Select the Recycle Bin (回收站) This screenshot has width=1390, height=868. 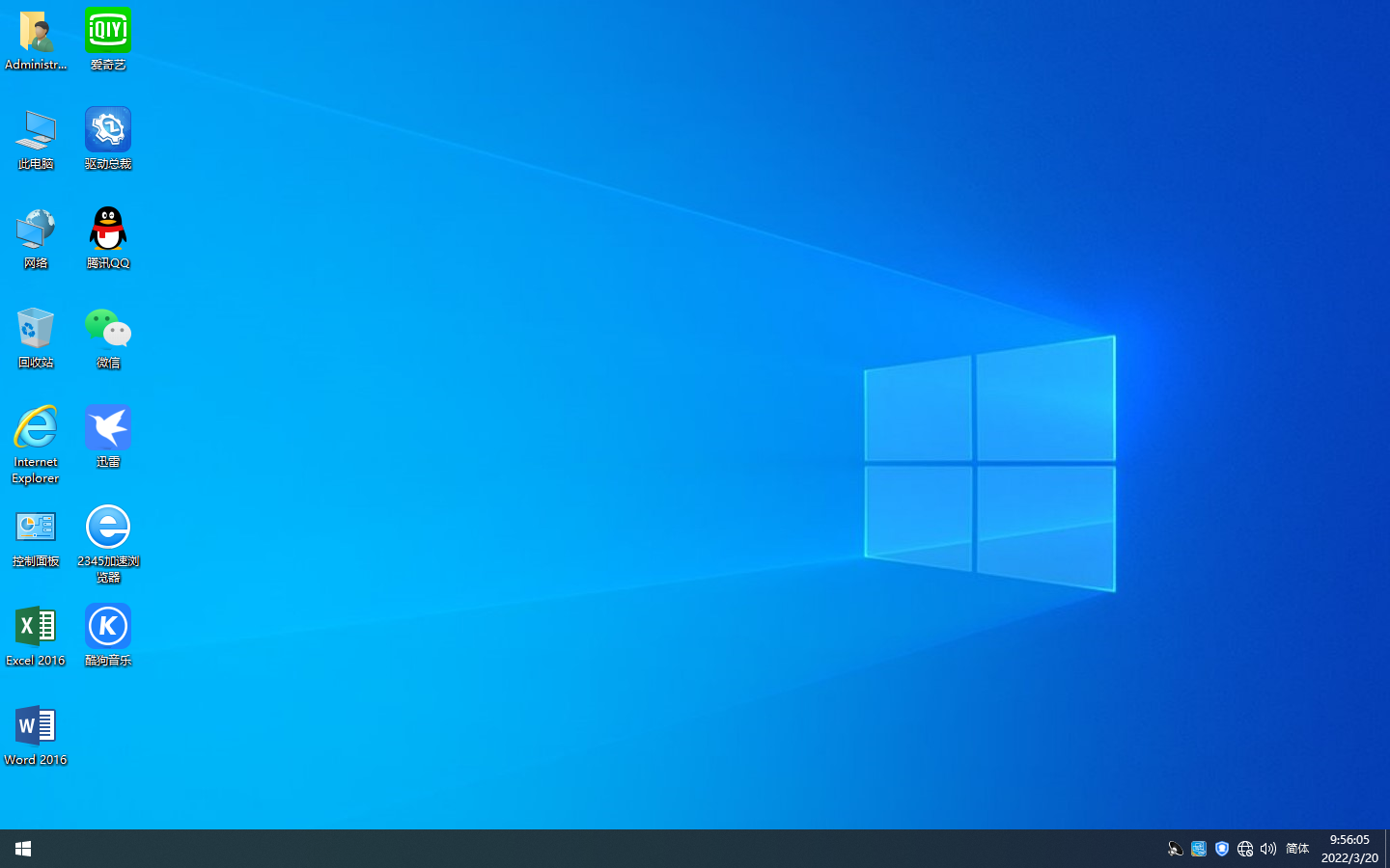tap(36, 338)
